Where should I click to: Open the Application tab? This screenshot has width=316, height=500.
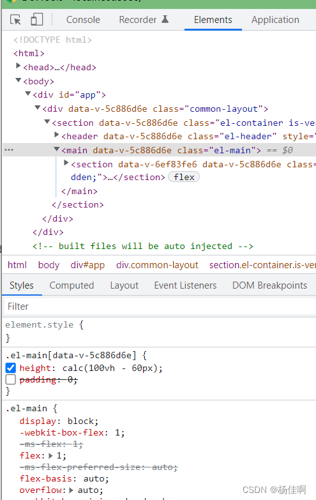[275, 20]
